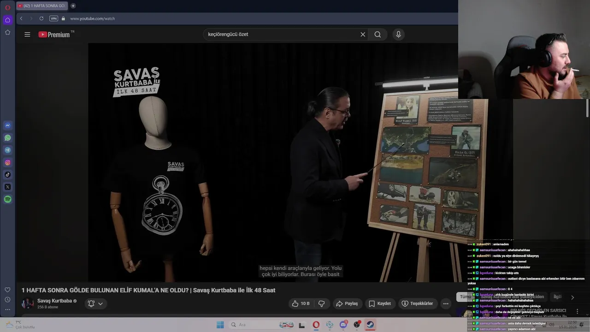
Task: Open Steam from the taskbar
Action: (x=370, y=325)
